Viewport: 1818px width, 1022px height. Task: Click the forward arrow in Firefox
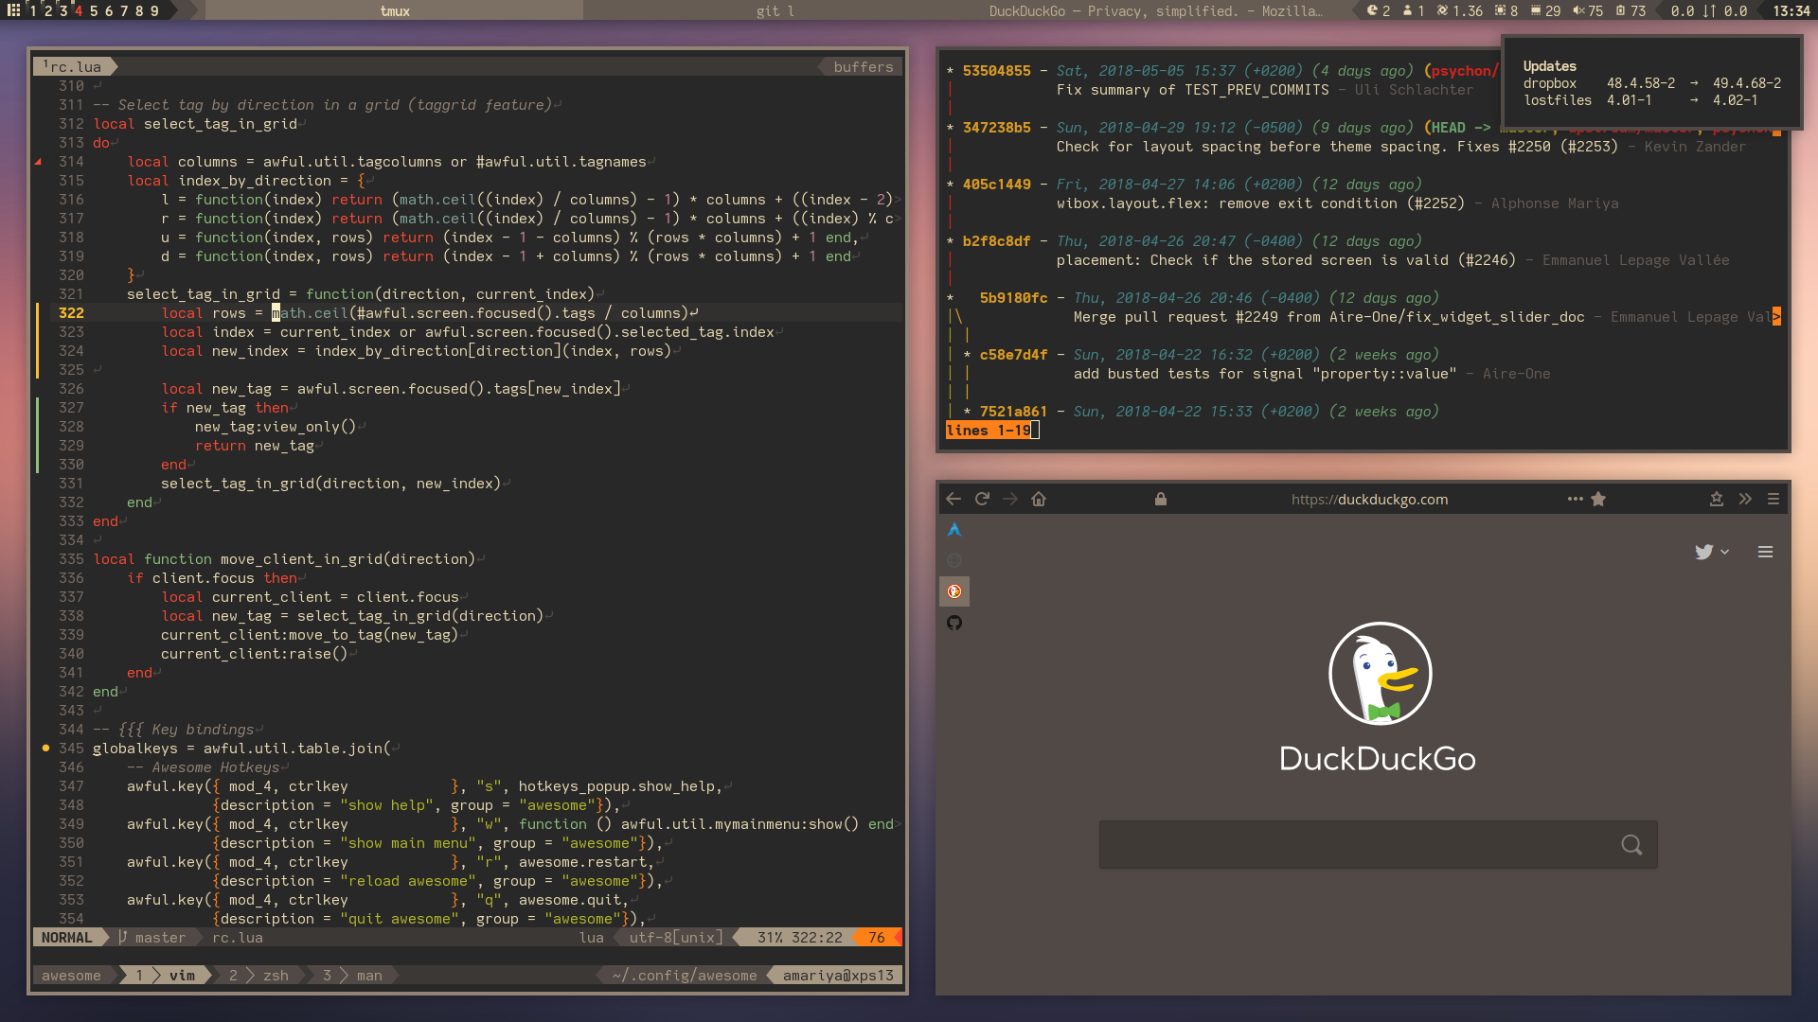[x=1010, y=500]
